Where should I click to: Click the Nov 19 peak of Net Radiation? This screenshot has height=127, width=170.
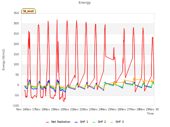point(57,20)
